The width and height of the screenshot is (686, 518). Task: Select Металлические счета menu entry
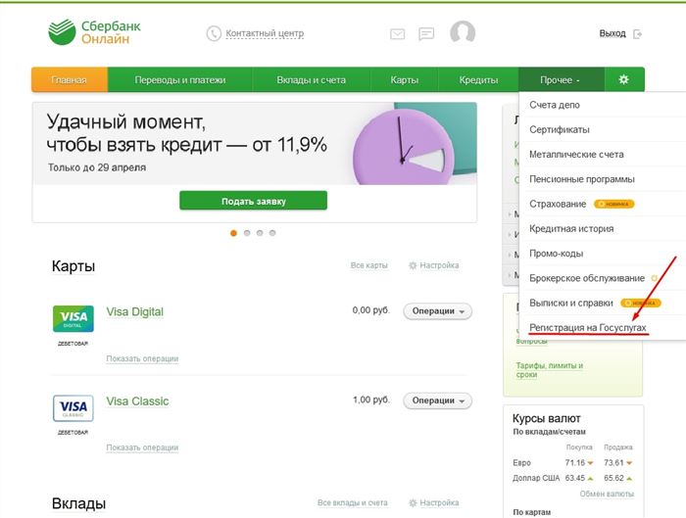(x=602, y=155)
